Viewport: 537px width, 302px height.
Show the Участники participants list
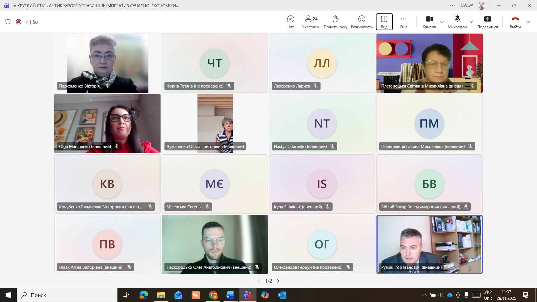pos(311,22)
